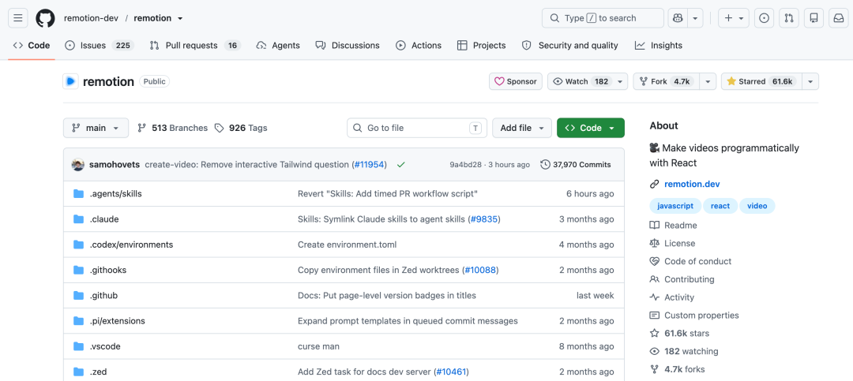Click the .zed folder icon
The height and width of the screenshot is (381, 853).
coord(78,372)
